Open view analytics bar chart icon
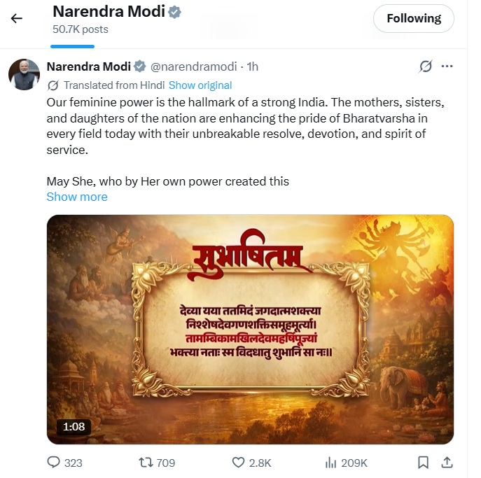The width and height of the screenshot is (481, 478). tap(331, 463)
